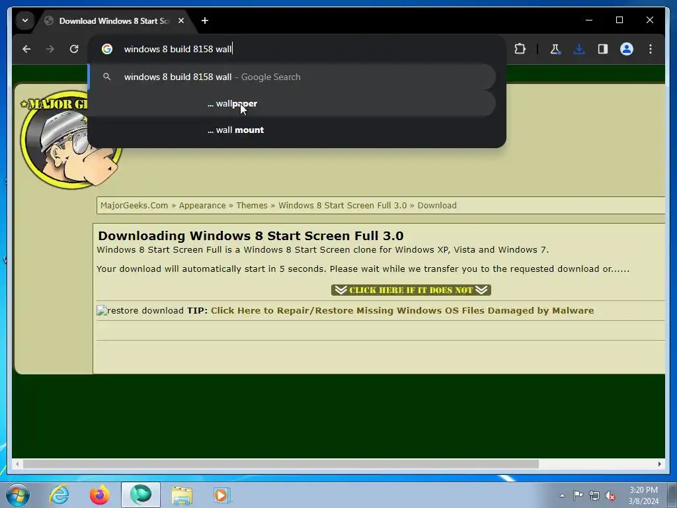Click the Download breadcrumb text

437,206
